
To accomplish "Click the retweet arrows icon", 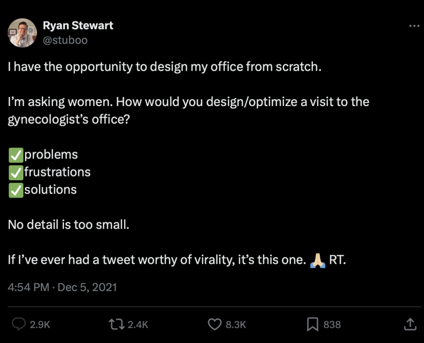I will [x=116, y=324].
